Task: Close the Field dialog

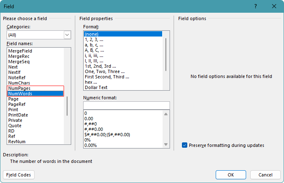Action: click(x=274, y=6)
